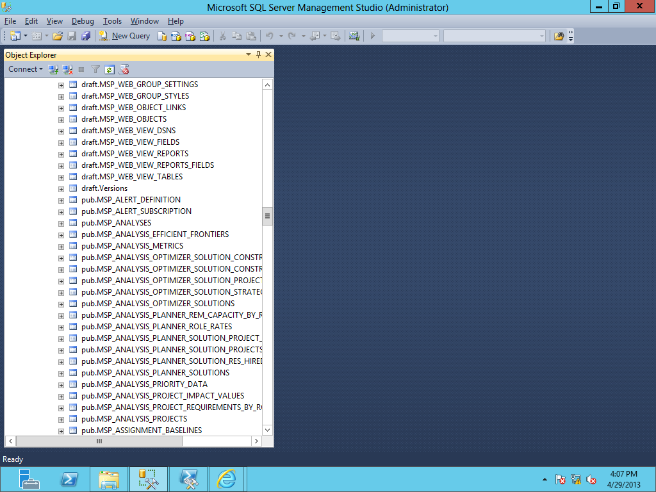Expand pub.MSP_ASSIGNMENT_BASELINES node

(x=61, y=431)
